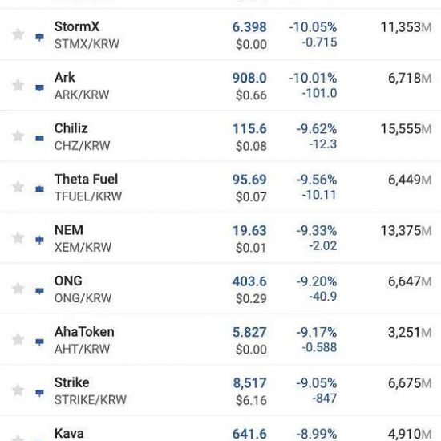The width and height of the screenshot is (441, 441).
Task: Star the Theta Fuel row
Action: [18, 187]
